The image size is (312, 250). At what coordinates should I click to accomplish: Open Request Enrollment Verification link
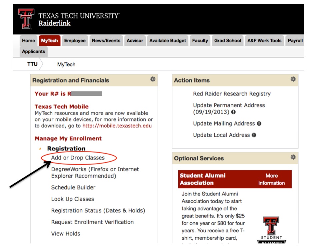(92, 222)
